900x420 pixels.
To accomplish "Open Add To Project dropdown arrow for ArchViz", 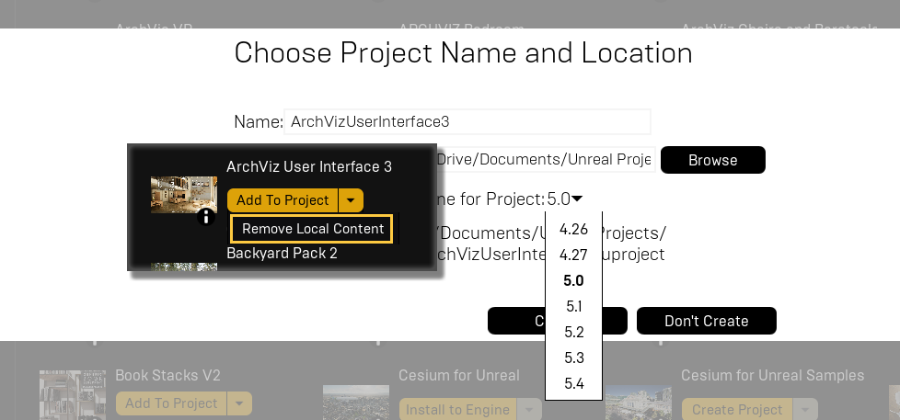I will pos(352,200).
